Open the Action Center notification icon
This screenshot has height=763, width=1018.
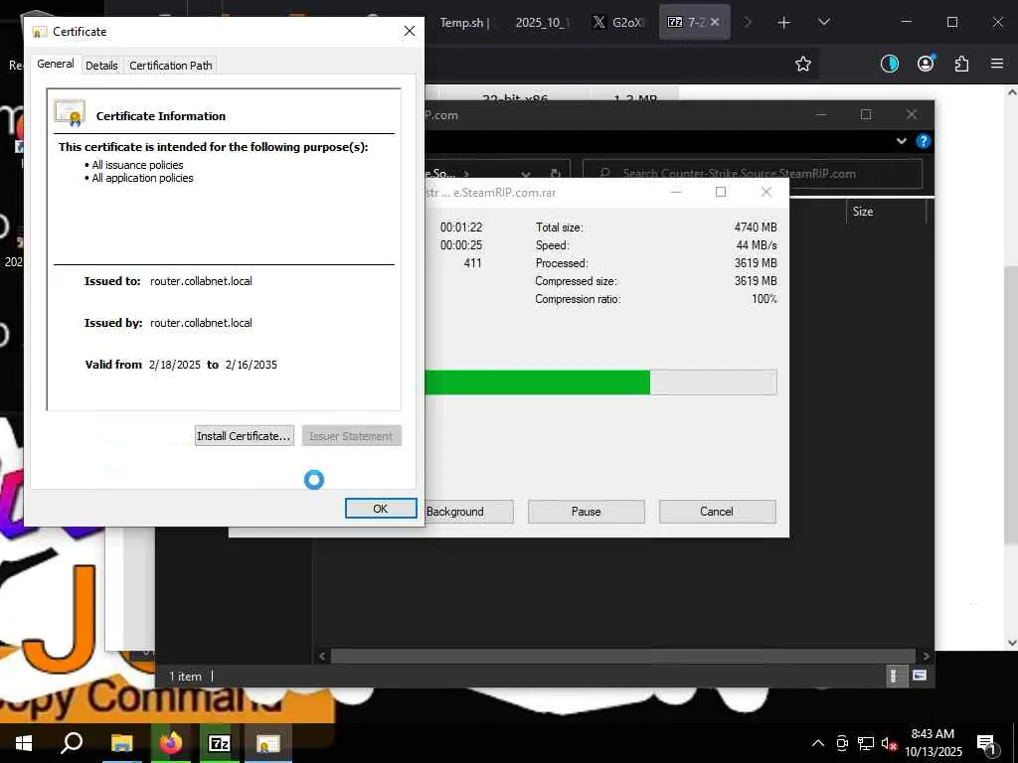(x=987, y=744)
